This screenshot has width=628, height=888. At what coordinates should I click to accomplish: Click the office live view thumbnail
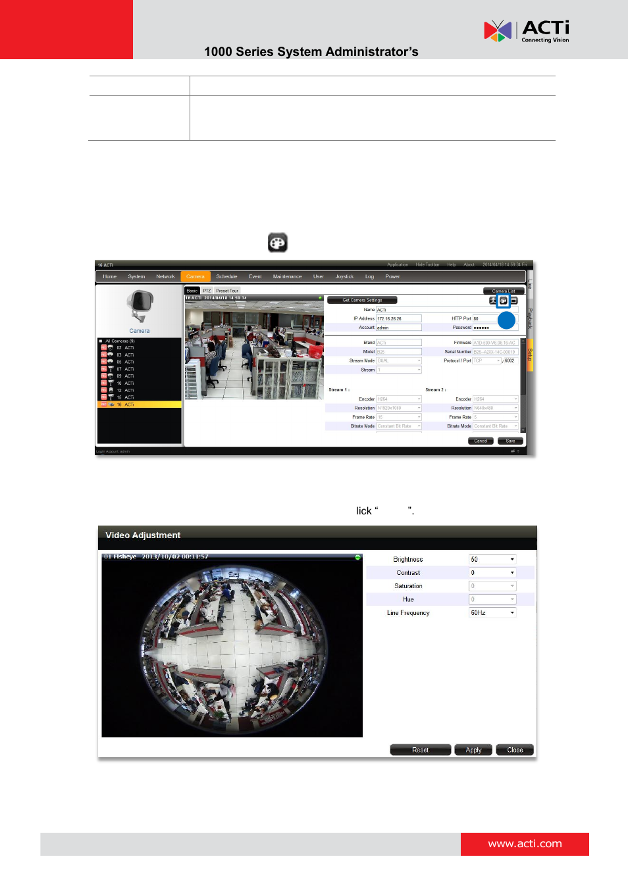(x=254, y=350)
